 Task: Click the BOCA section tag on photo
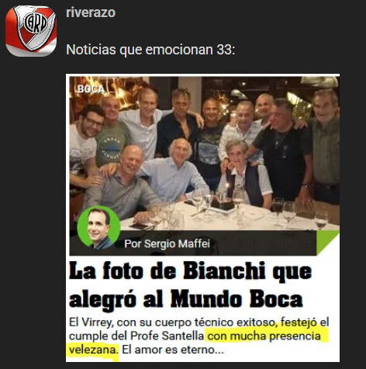tap(91, 89)
